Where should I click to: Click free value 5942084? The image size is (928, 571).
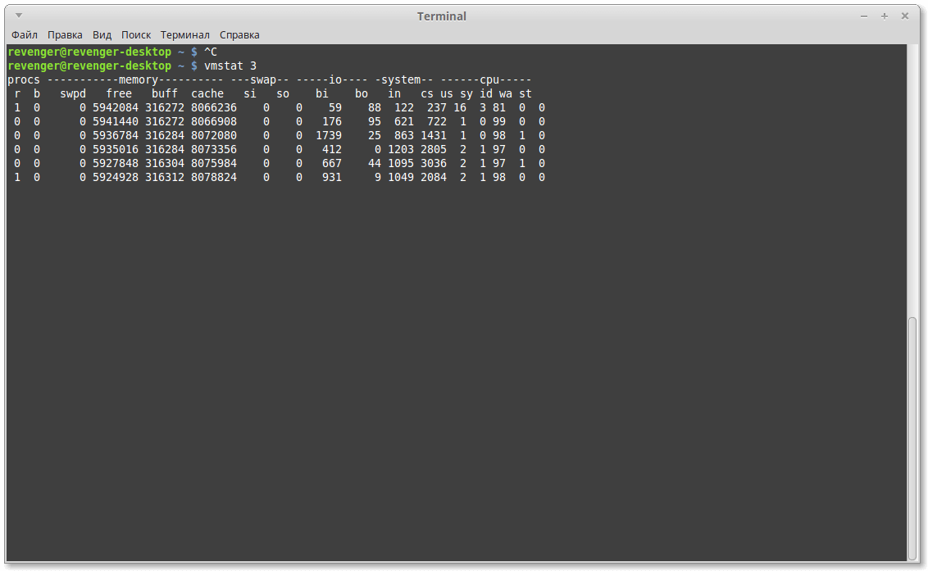[x=116, y=107]
